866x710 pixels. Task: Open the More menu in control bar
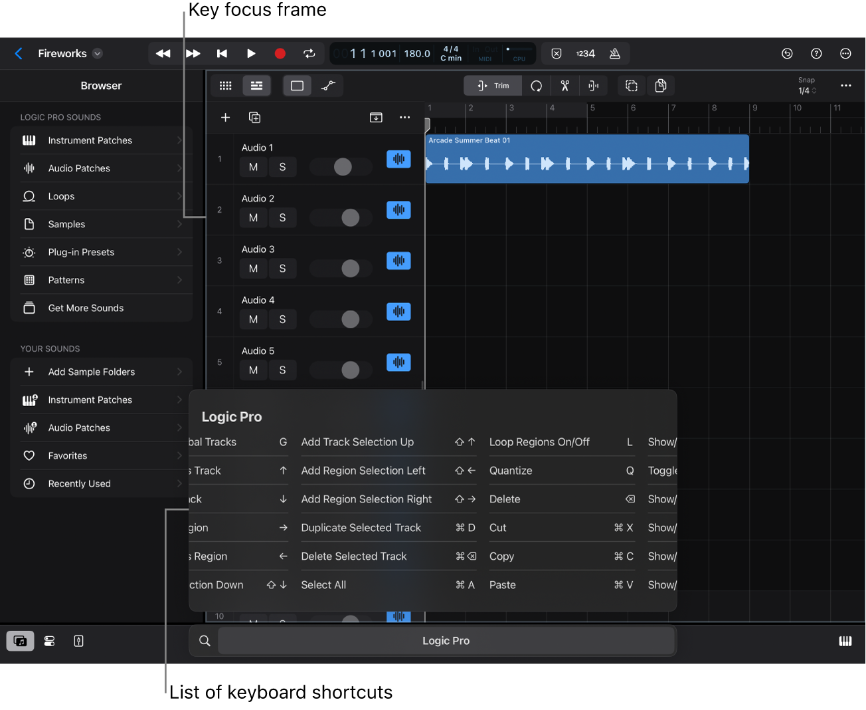coord(845,54)
